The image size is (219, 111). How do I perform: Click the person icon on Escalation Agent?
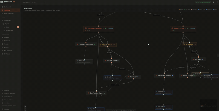pyautogui.click(x=88, y=93)
